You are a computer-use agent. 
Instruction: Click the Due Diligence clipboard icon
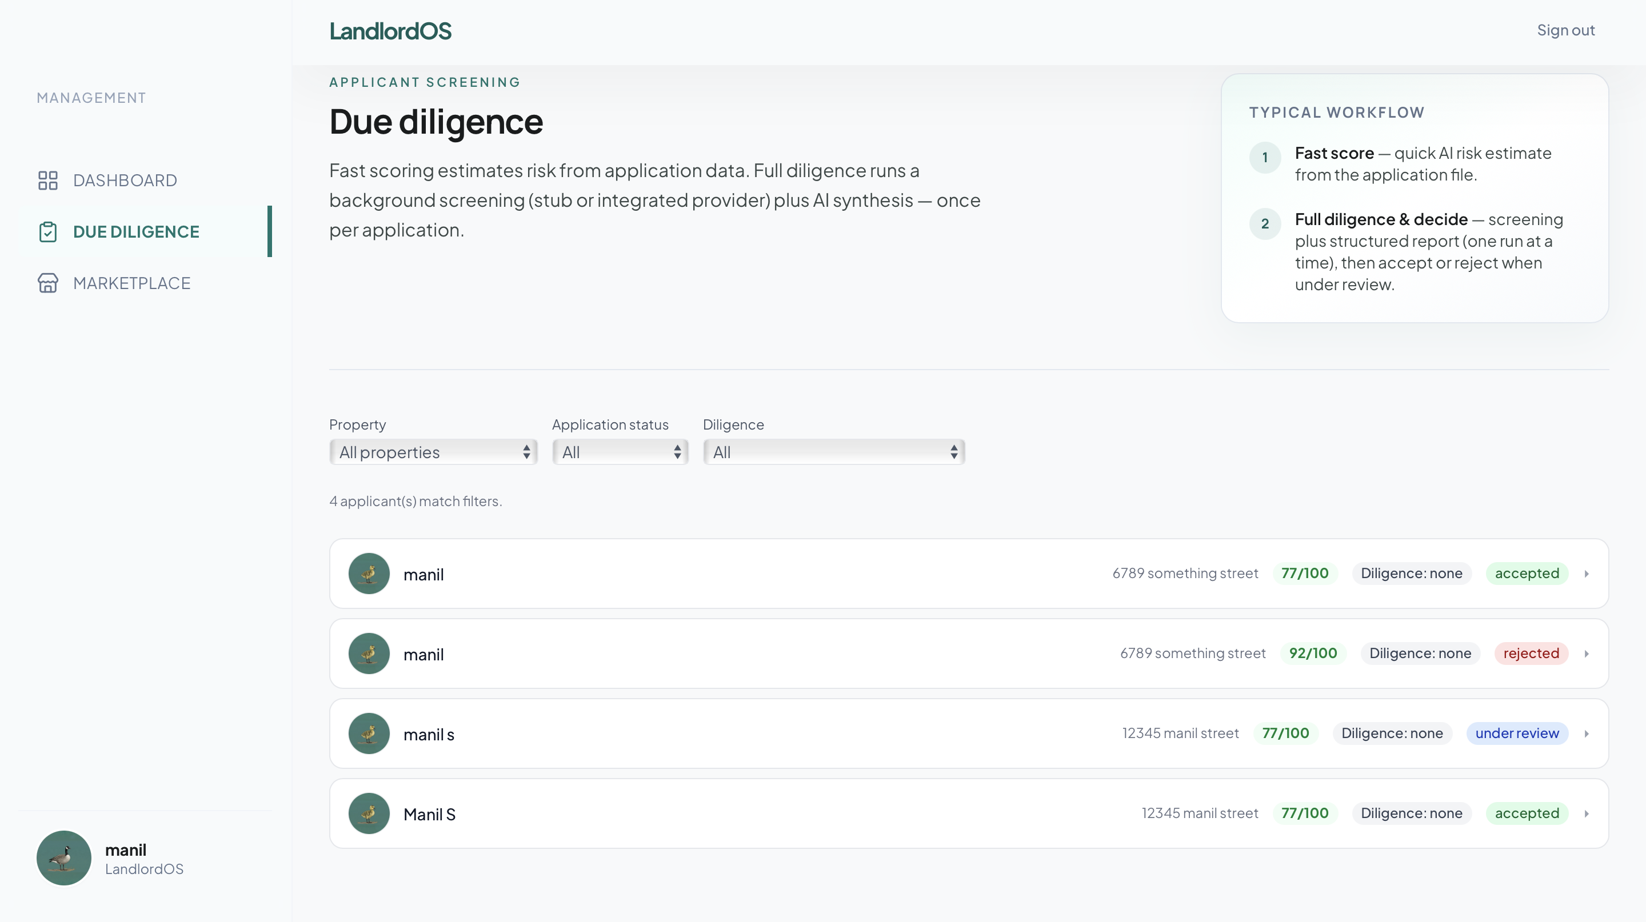(48, 232)
